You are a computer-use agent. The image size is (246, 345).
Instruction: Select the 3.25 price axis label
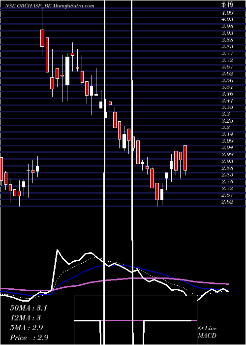click(x=227, y=121)
